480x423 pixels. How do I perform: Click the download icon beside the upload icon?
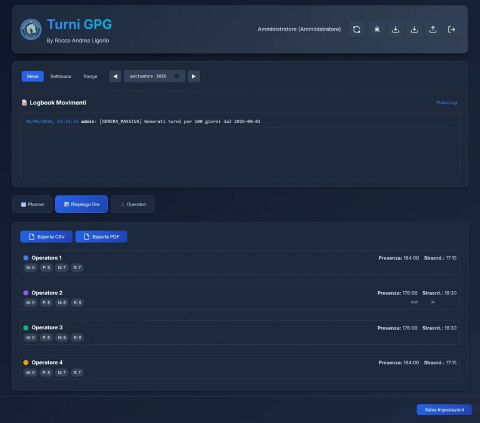click(x=414, y=29)
